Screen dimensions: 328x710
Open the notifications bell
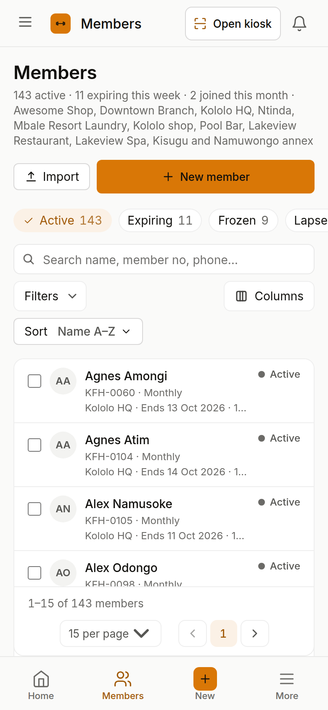[x=299, y=24]
